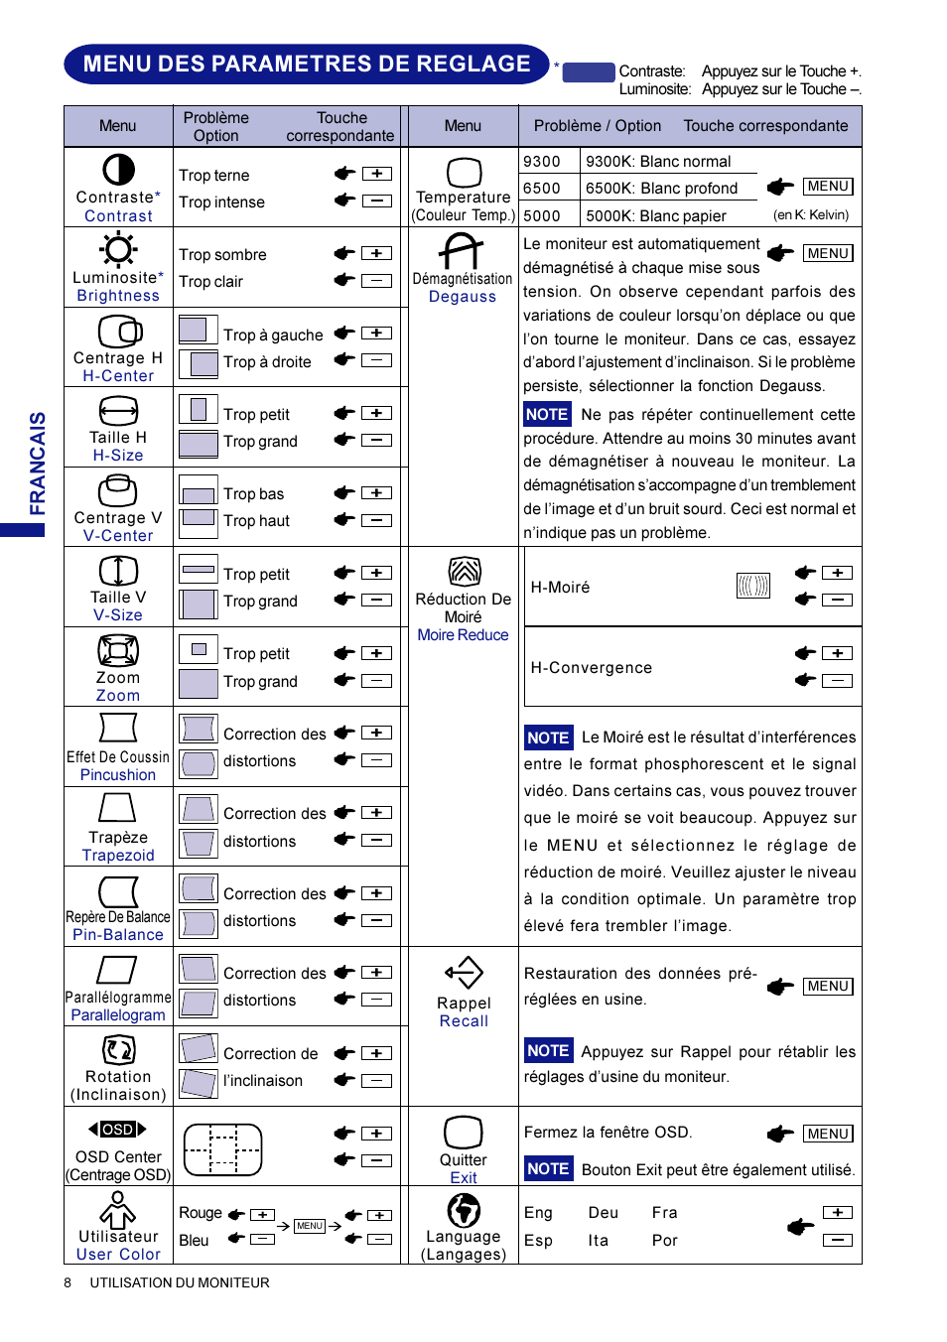Screen dimensions: 947x1342
Task: Click the OSD position dashed-box diagram
Action: coord(222,1148)
